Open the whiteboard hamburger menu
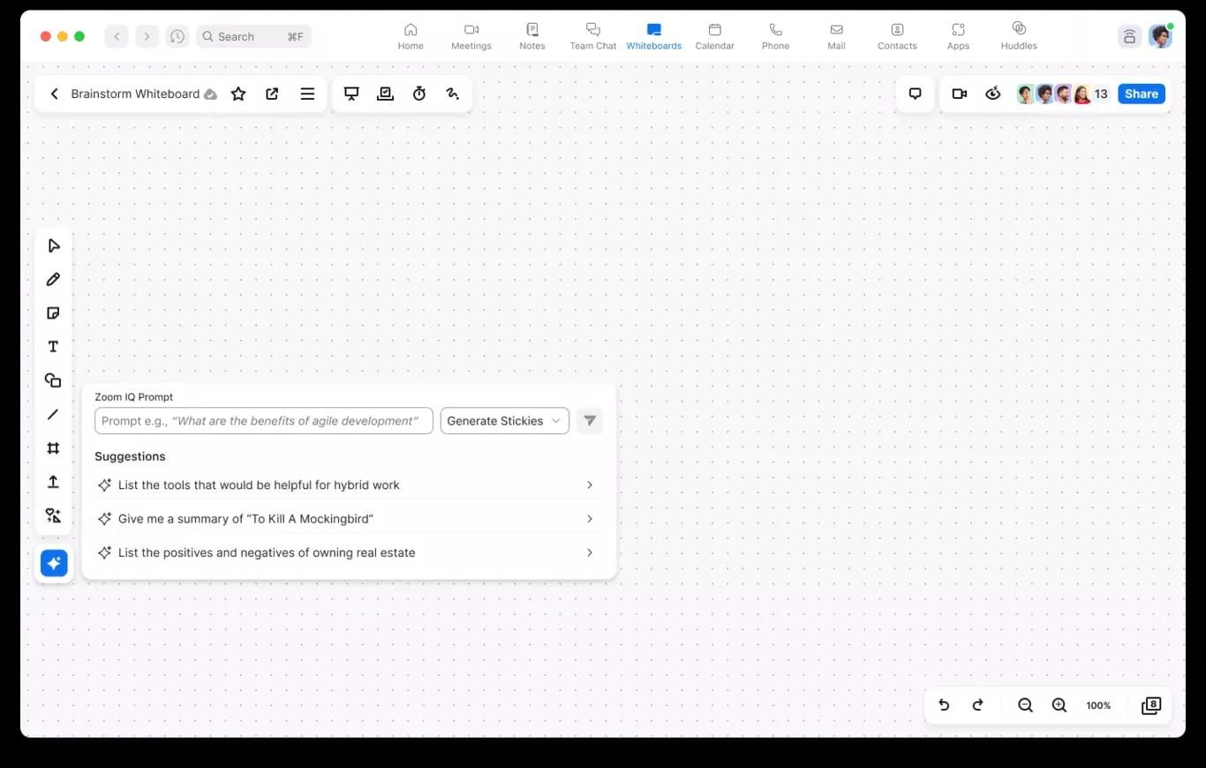The width and height of the screenshot is (1206, 768). 307,94
